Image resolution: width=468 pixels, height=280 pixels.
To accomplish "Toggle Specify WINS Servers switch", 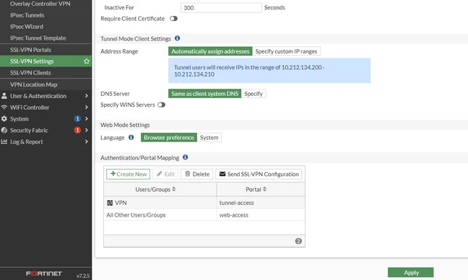I will point(162,105).
